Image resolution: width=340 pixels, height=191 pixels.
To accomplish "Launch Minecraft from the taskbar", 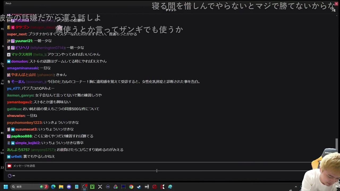I will coord(92,187).
